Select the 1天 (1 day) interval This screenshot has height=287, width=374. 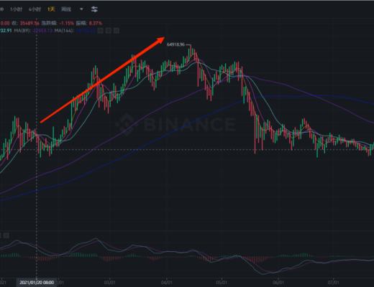[x=52, y=9]
